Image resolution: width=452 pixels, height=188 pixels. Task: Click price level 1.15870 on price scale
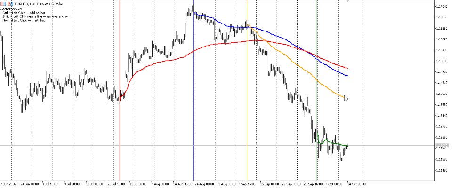tap(442, 39)
